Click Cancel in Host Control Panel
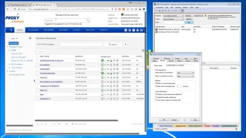Screen dimensions: 246x138 (x=174, y=120)
